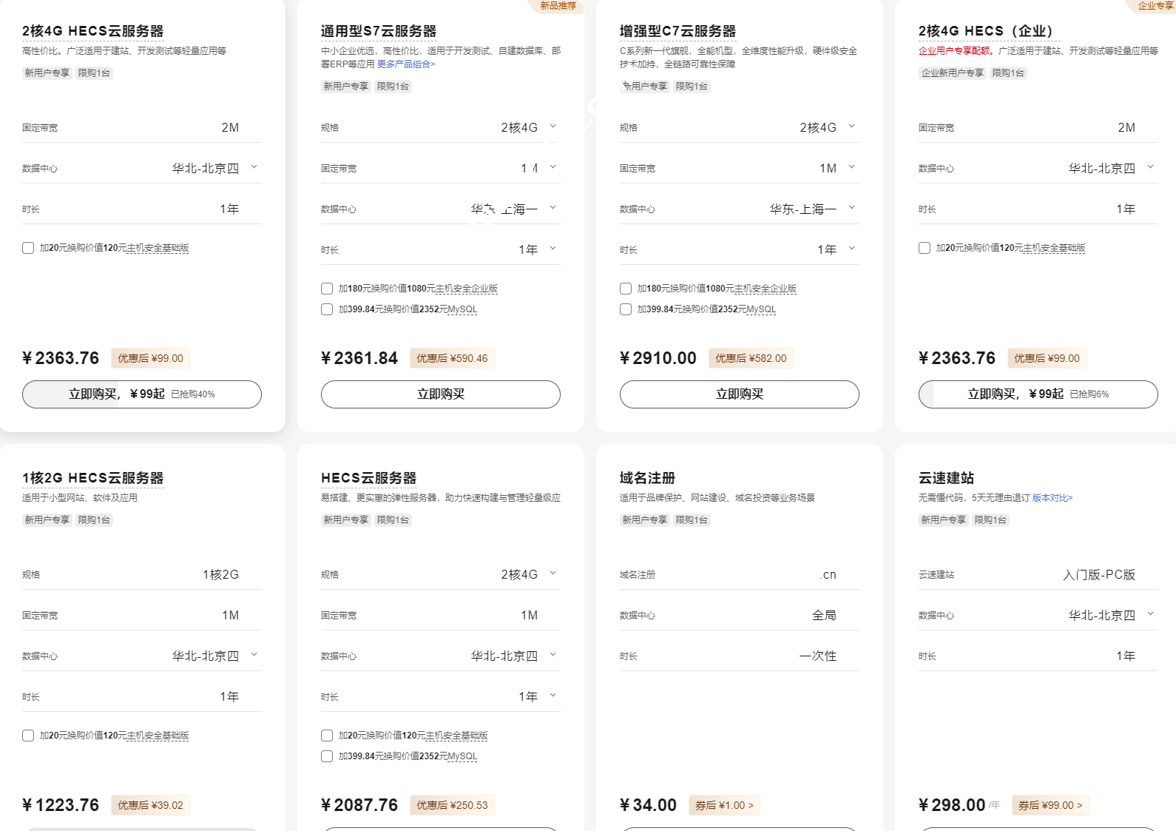Check the 加399.84元 MySQL add-on in HECS云服务器 card
The height and width of the screenshot is (831, 1176).
click(327, 756)
